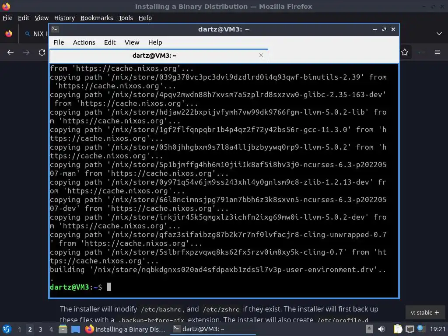
Task: Click the zlib-1.2.13-dev copying path line
Action: click(x=218, y=186)
